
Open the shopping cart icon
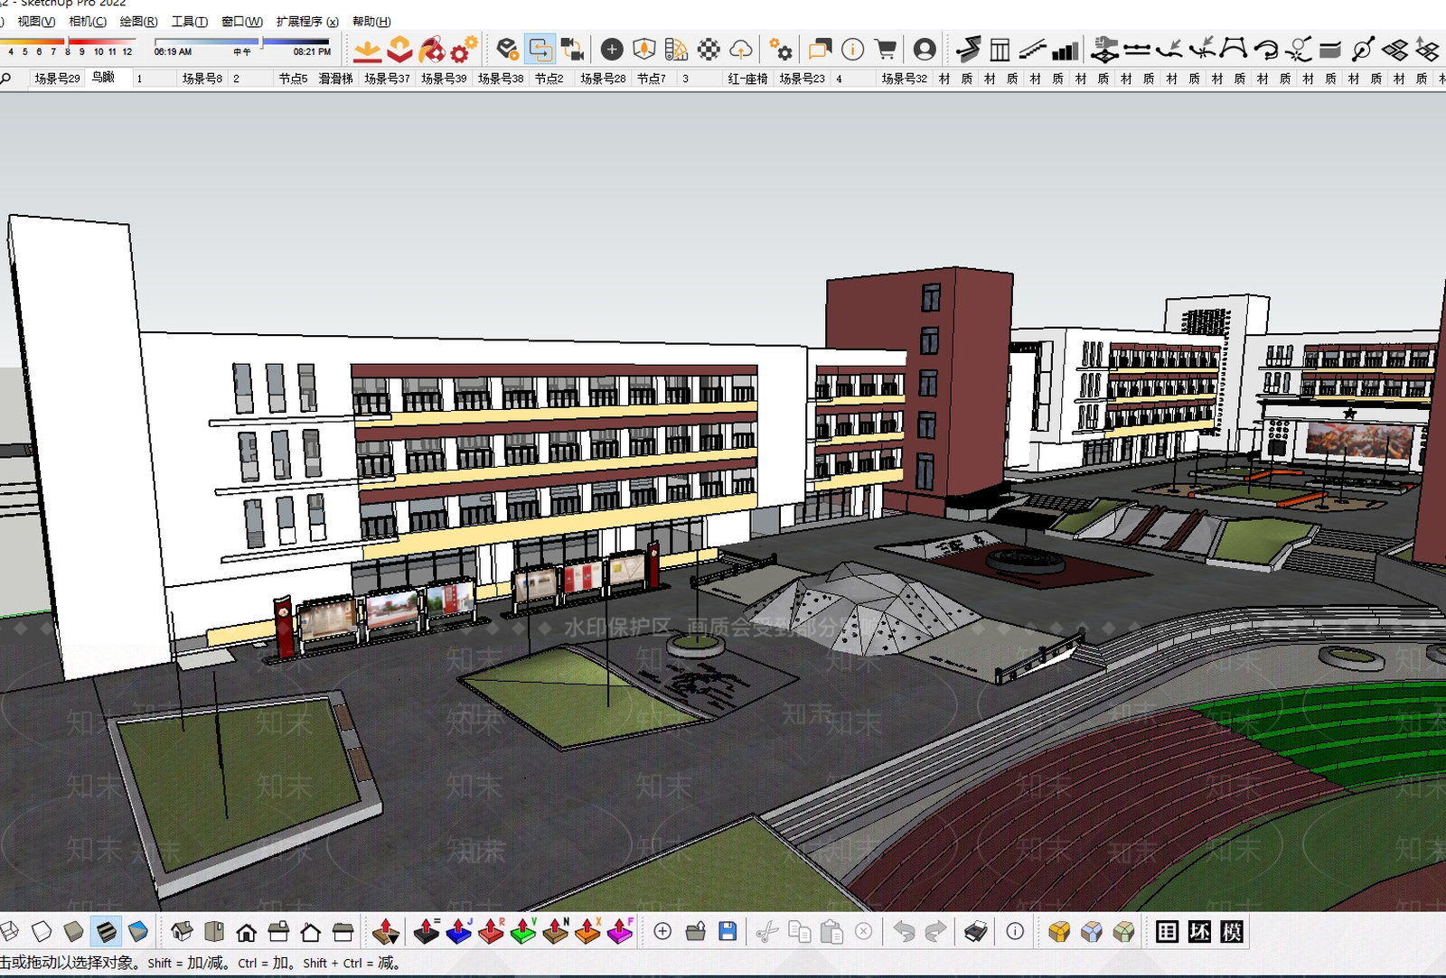coord(886,49)
